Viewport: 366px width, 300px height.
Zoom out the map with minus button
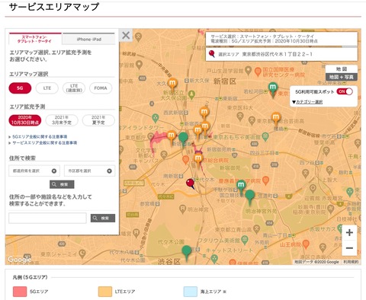tap(349, 248)
